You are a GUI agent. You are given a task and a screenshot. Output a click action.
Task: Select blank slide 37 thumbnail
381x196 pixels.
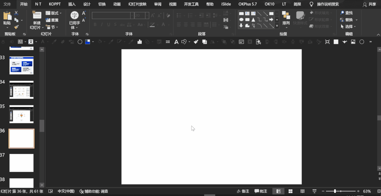pyautogui.click(x=22, y=163)
